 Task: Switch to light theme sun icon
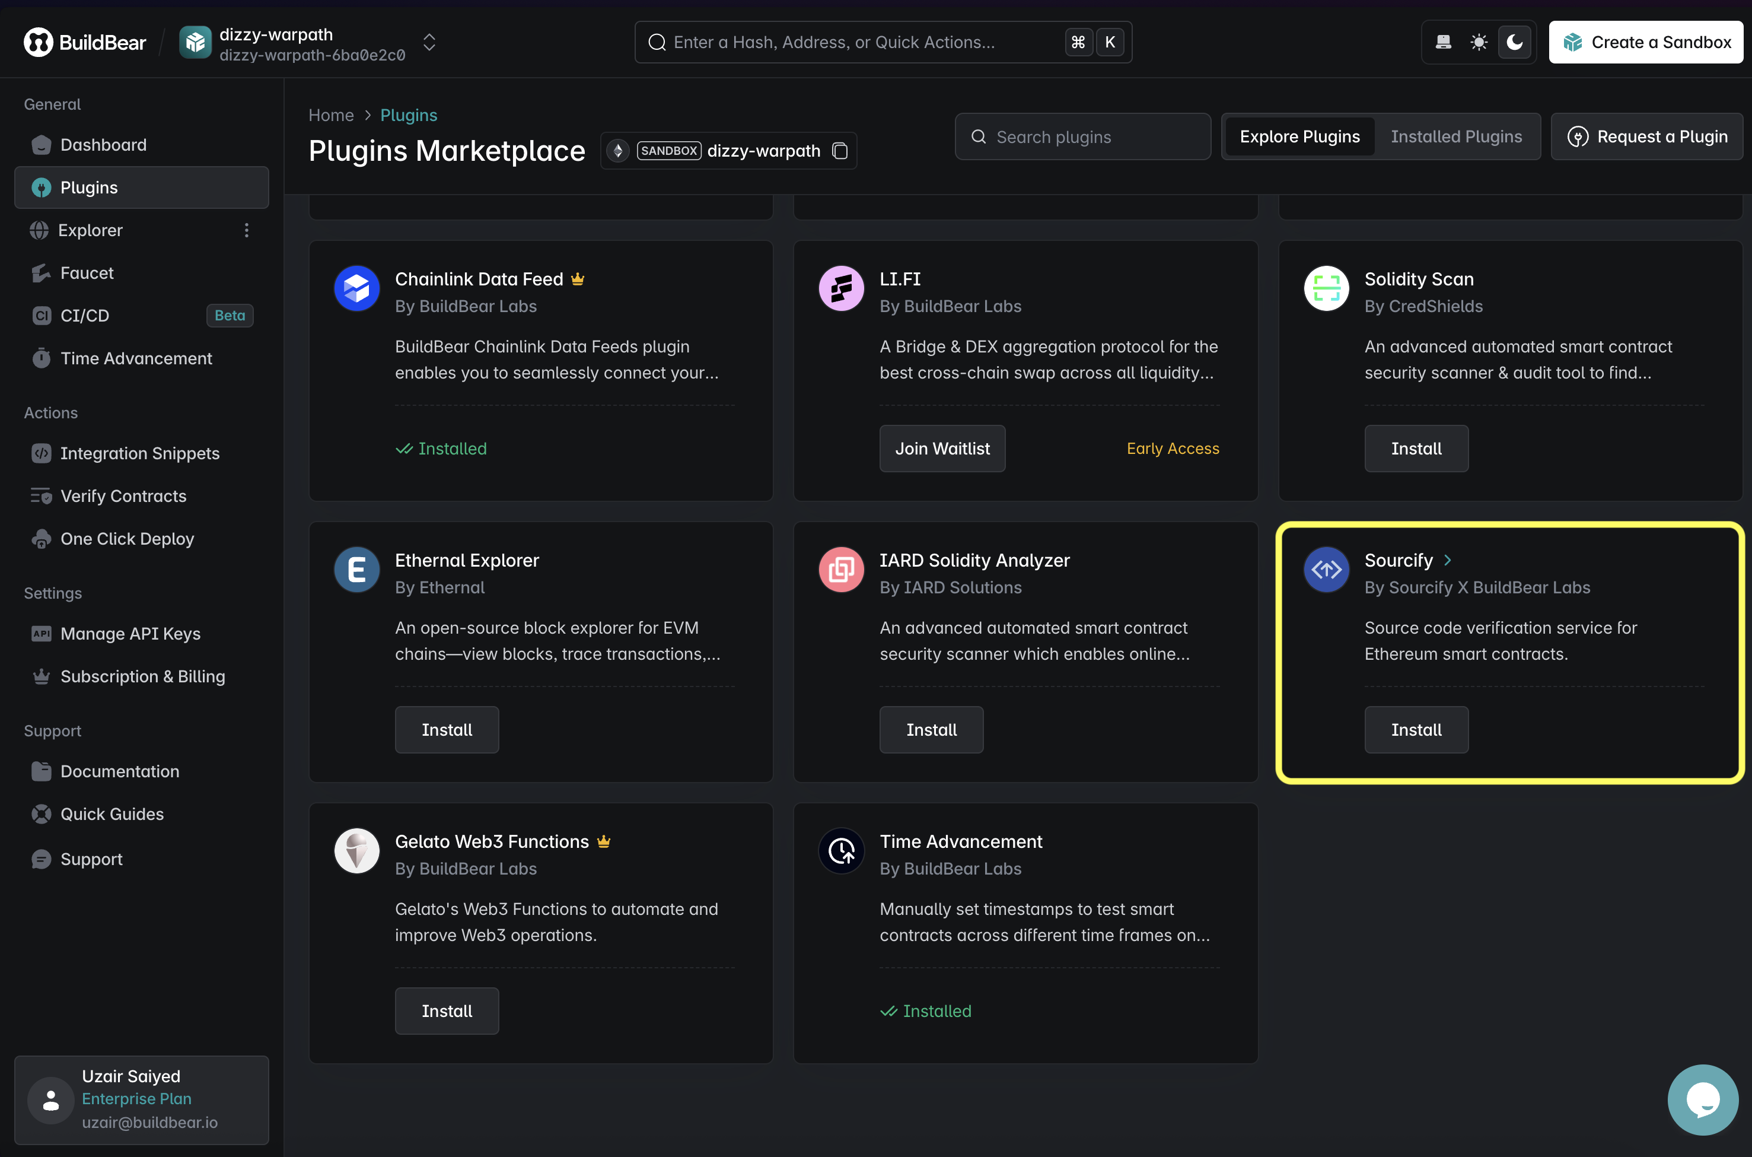(1479, 43)
